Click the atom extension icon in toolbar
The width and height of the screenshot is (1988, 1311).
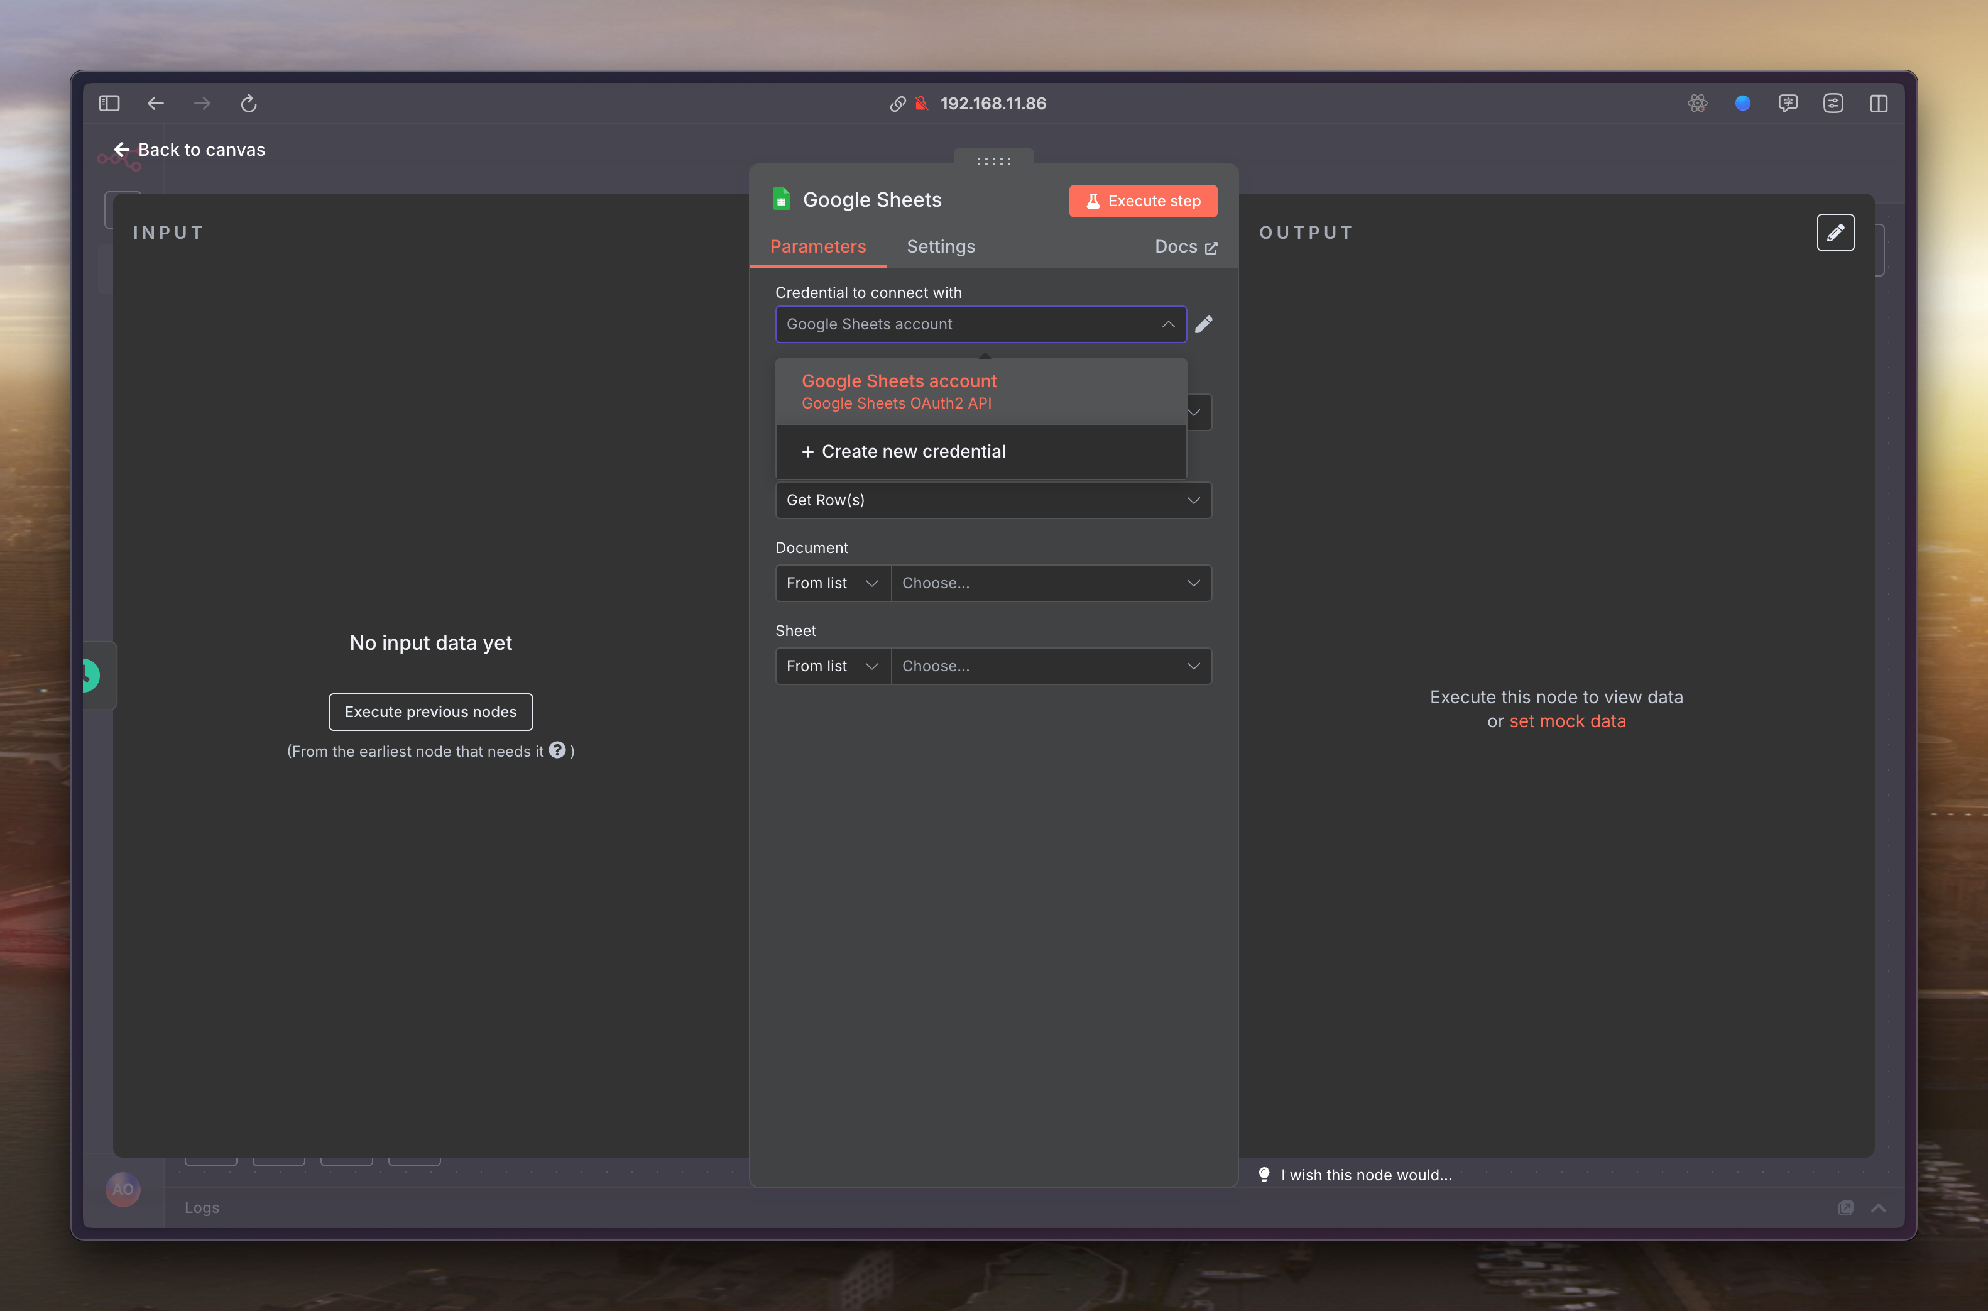click(x=1696, y=104)
